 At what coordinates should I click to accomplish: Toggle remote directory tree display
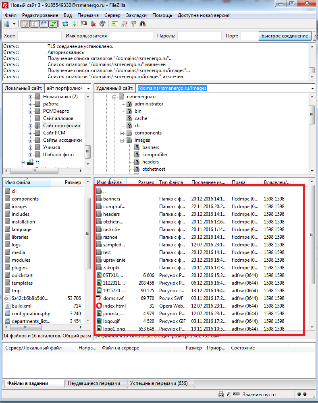[x=44, y=24]
